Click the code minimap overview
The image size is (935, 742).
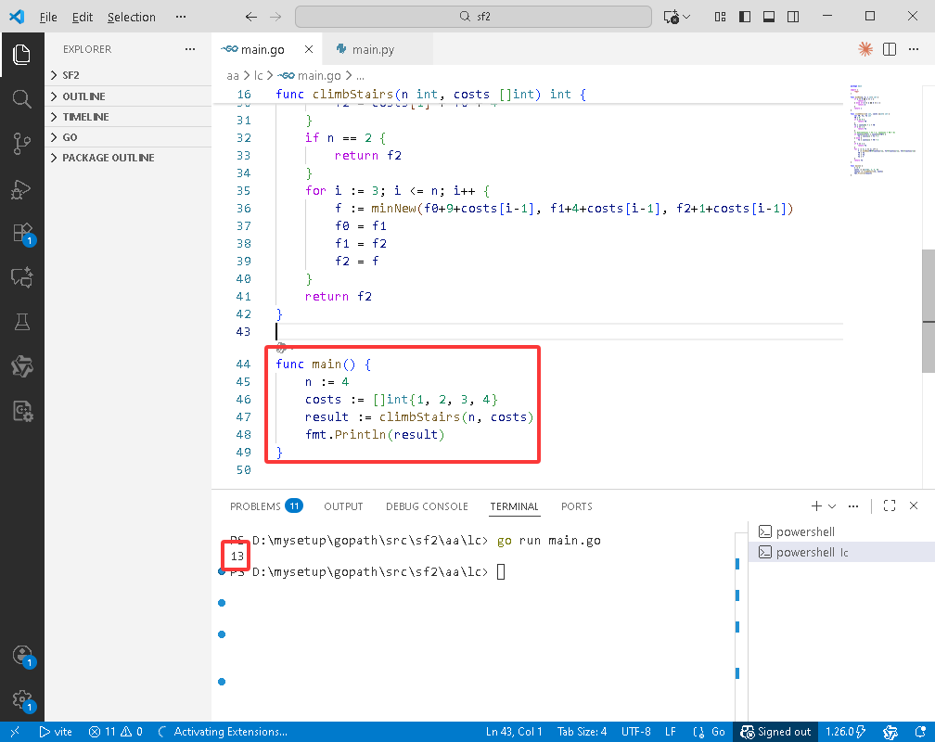pos(882,131)
